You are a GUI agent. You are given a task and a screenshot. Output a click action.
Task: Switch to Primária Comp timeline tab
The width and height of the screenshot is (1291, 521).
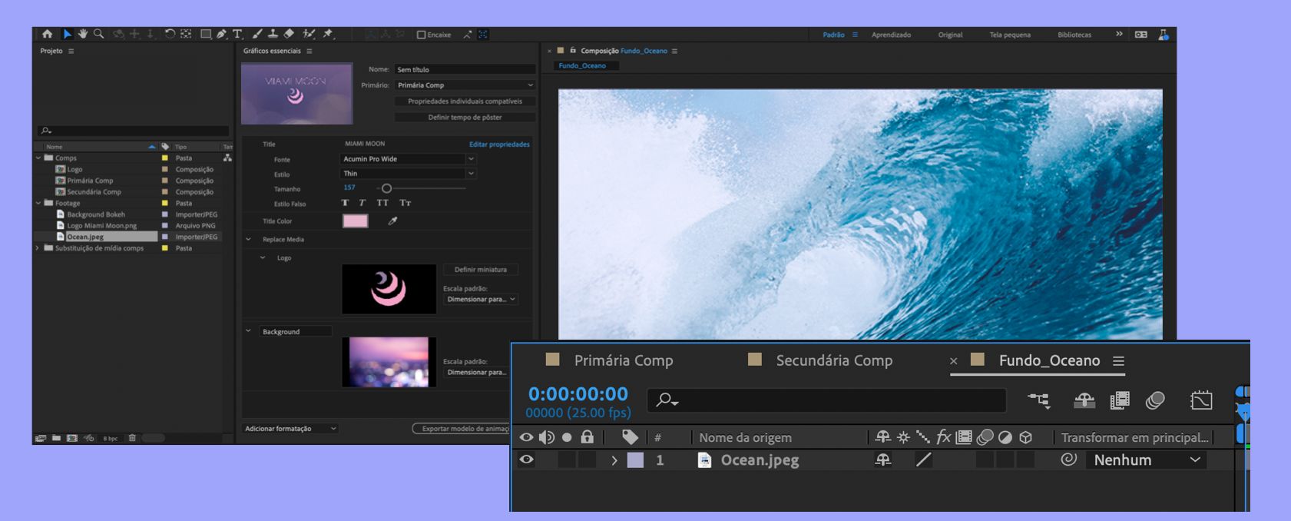coord(623,360)
